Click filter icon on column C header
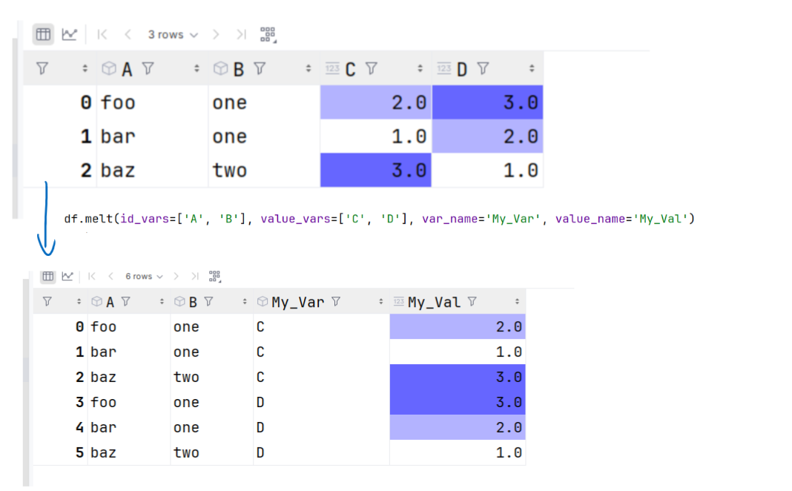The image size is (792, 491). click(372, 69)
